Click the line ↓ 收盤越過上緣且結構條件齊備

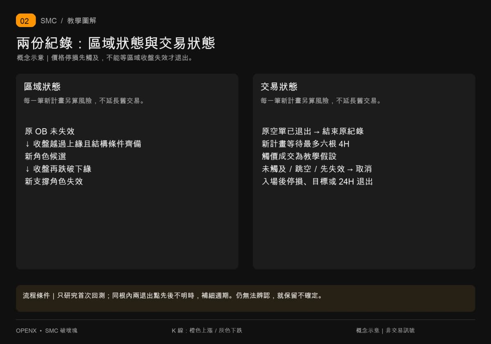[x=83, y=144]
